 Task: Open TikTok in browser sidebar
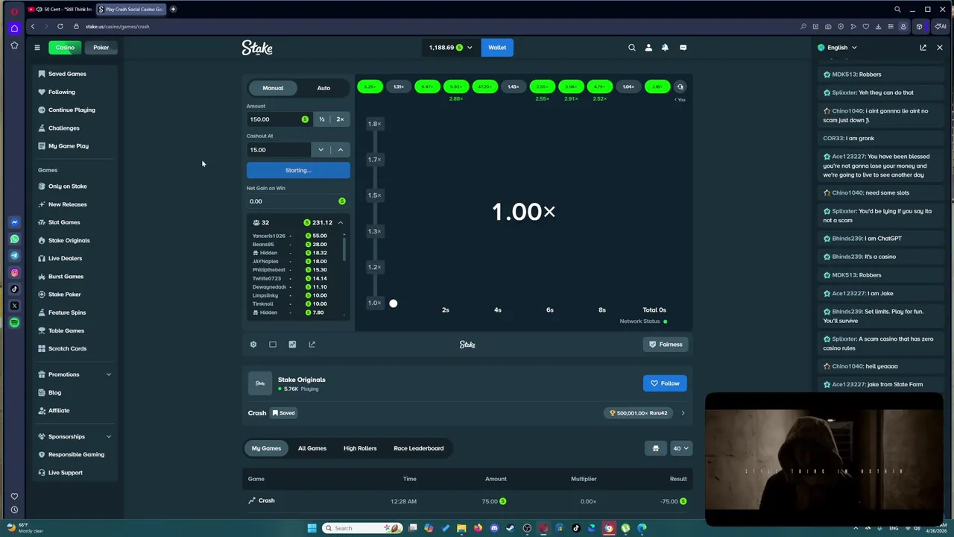coord(14,289)
